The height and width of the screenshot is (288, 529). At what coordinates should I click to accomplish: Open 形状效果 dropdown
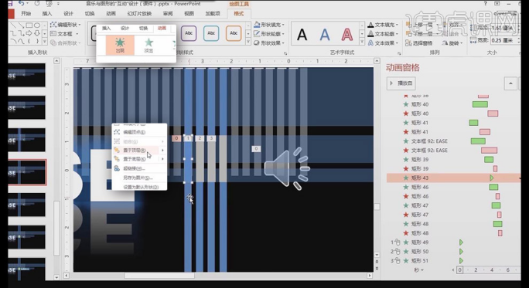pos(269,42)
